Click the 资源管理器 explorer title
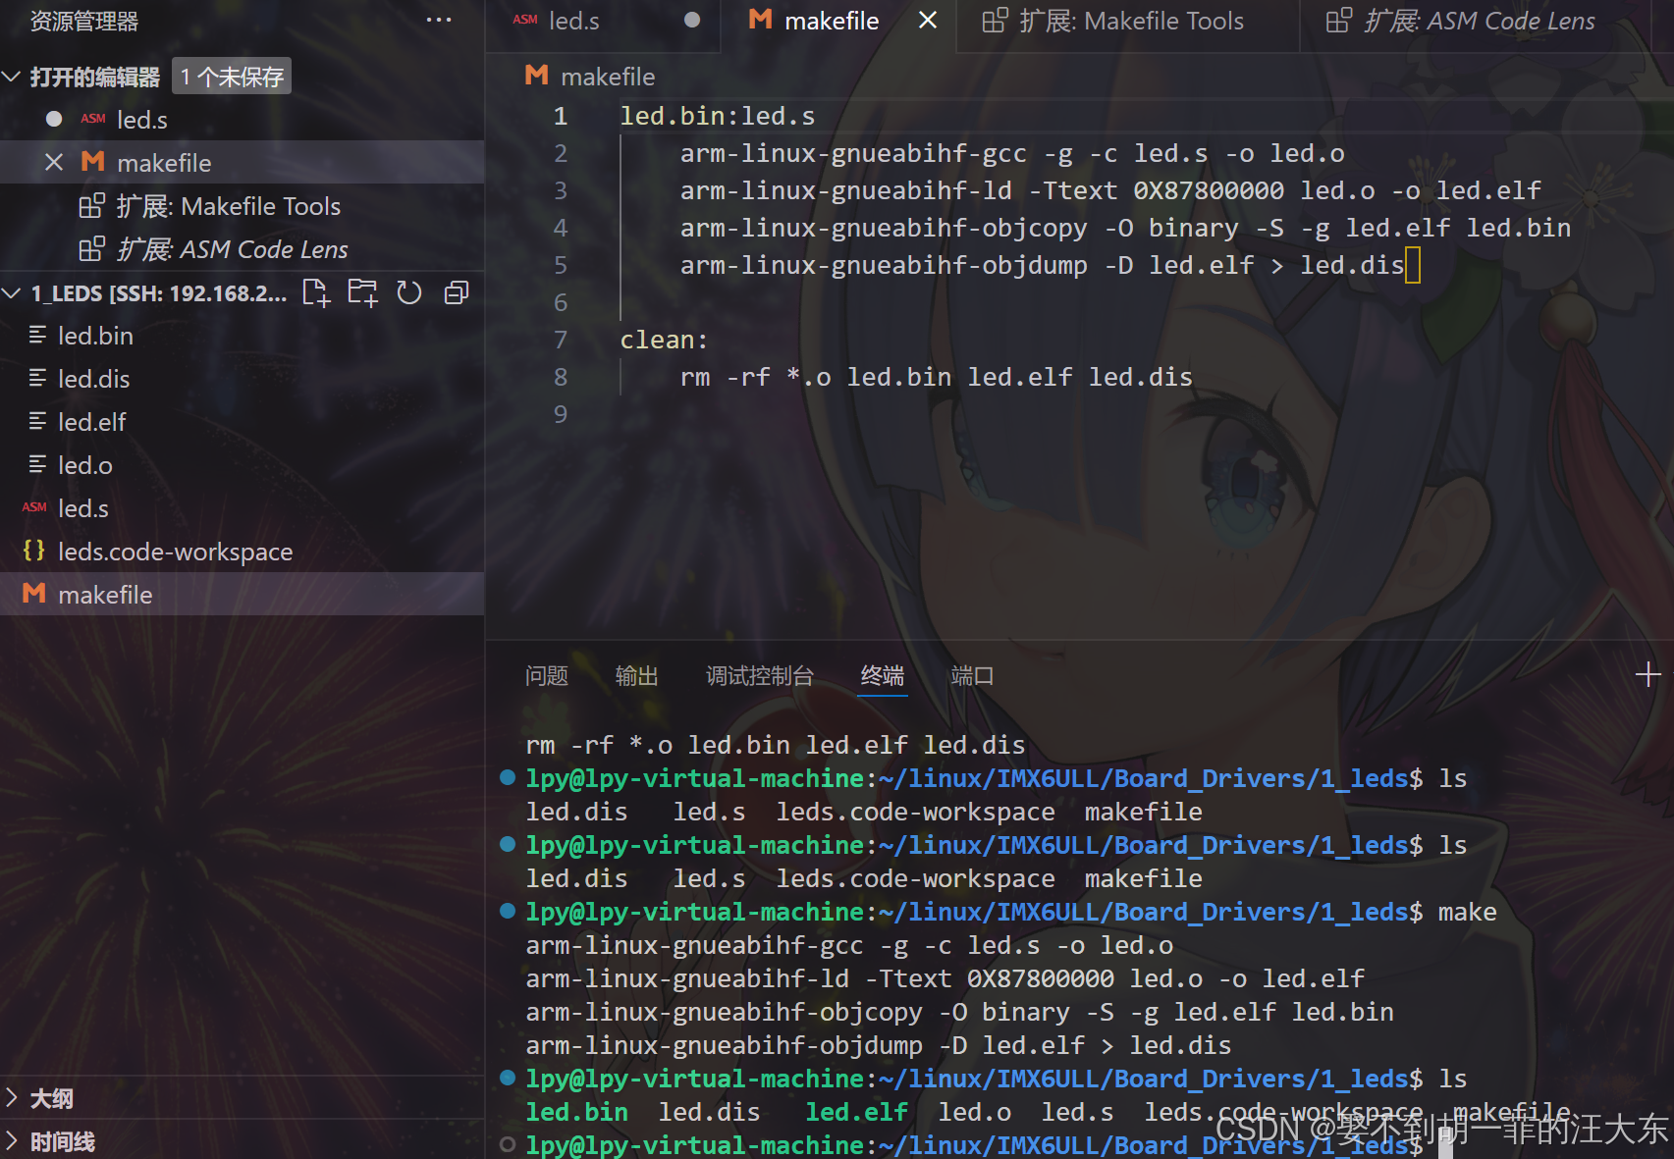This screenshot has width=1674, height=1159. click(x=84, y=21)
